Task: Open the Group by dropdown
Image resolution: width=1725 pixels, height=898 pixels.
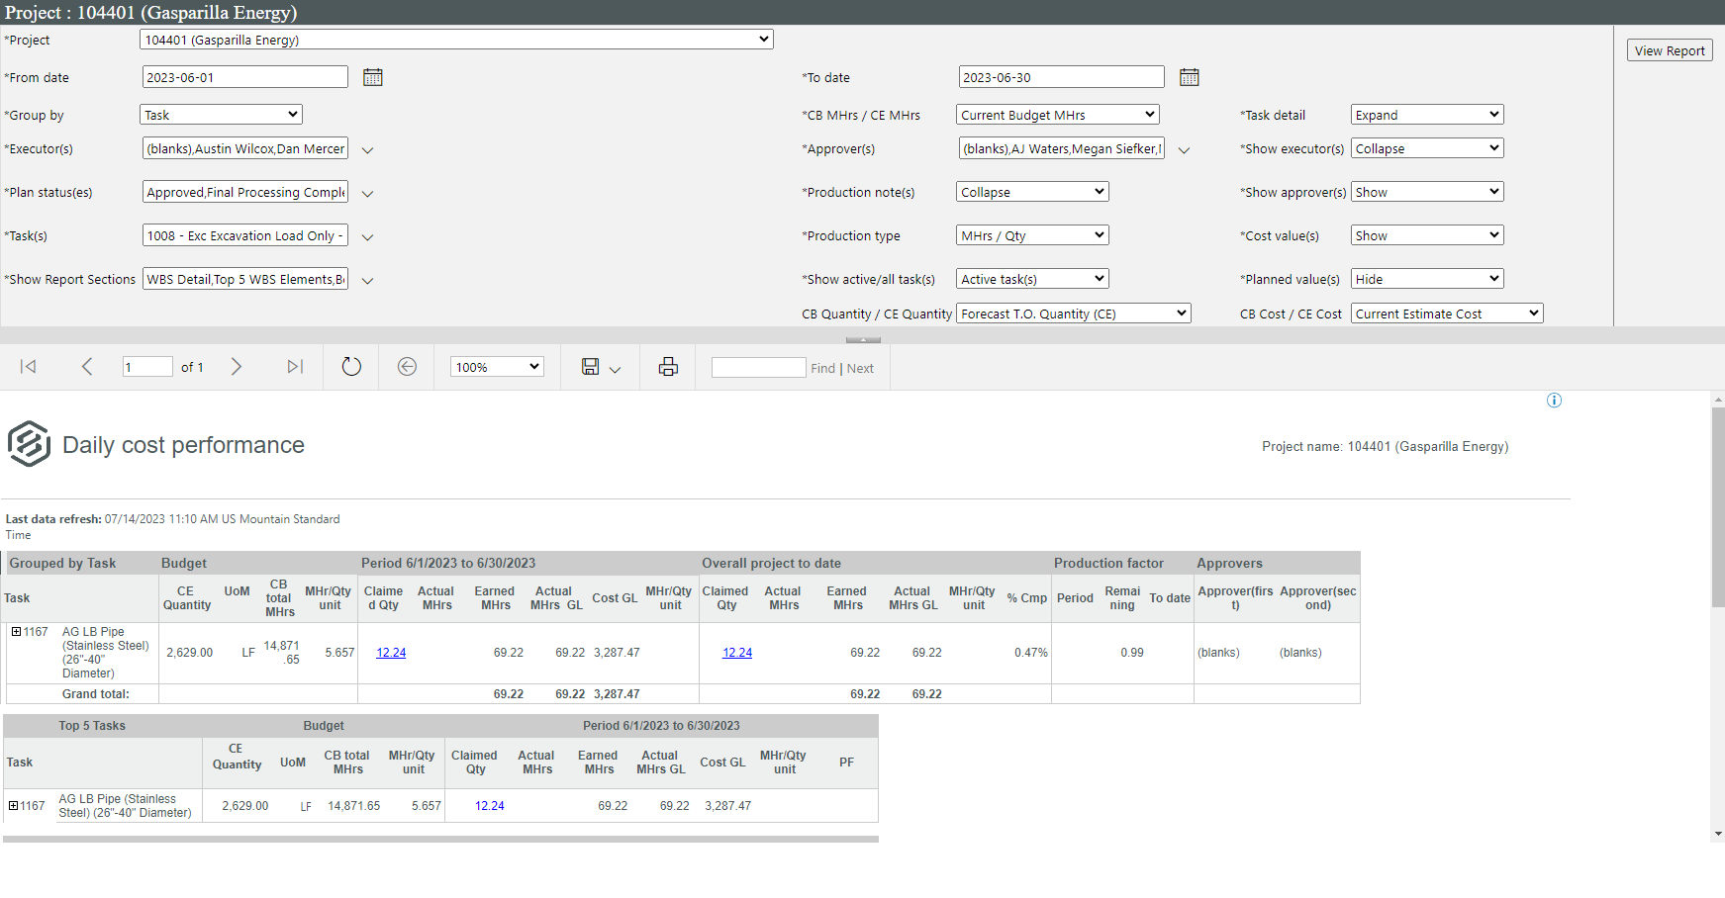Action: point(221,115)
